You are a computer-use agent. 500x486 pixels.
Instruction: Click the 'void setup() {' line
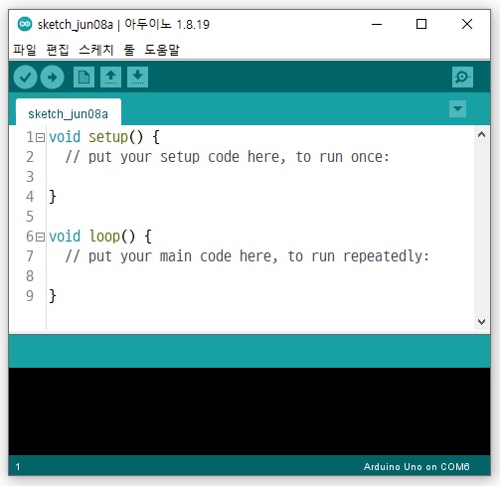pyautogui.click(x=104, y=137)
